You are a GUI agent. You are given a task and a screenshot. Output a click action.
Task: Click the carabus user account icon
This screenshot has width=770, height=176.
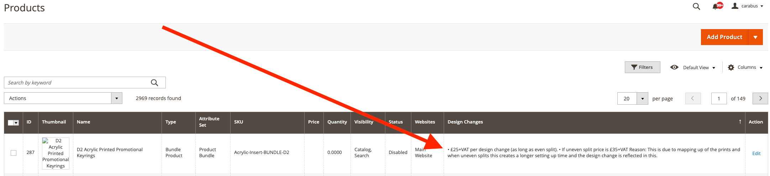point(735,6)
